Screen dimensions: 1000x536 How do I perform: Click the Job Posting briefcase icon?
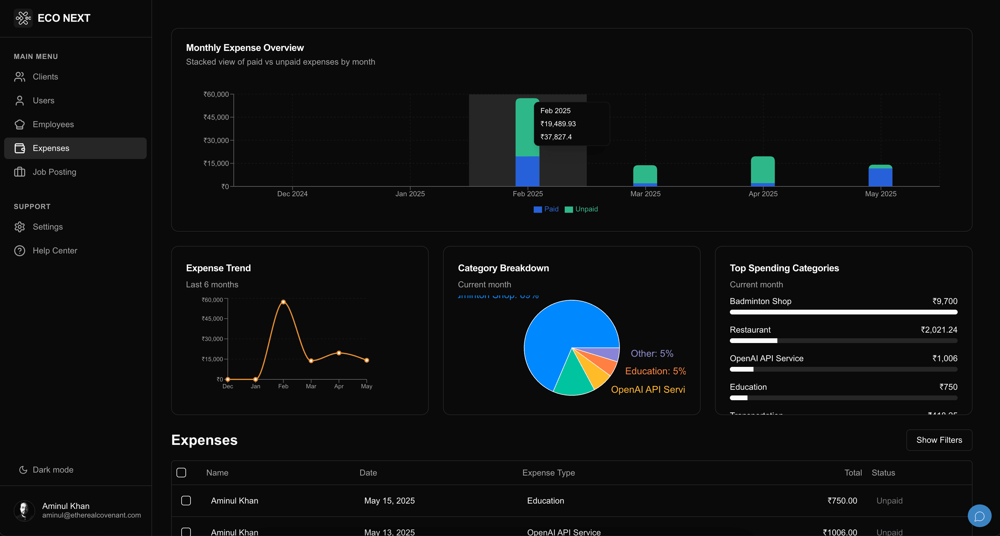pyautogui.click(x=19, y=172)
